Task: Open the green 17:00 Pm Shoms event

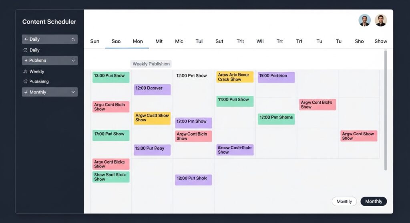Action: click(x=276, y=119)
